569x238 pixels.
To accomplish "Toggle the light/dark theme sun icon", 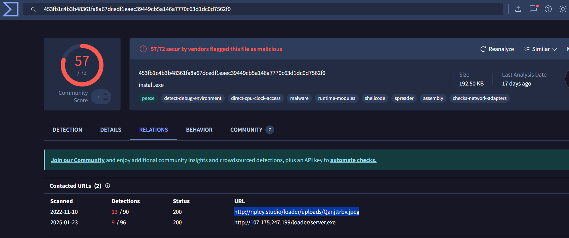I will pos(563,9).
